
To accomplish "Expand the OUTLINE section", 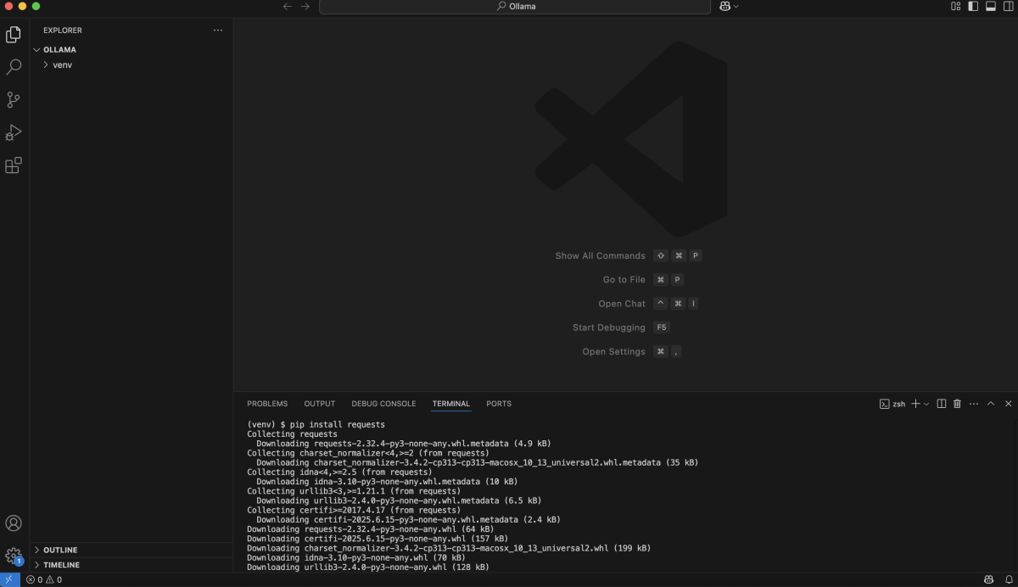I will (x=131, y=550).
